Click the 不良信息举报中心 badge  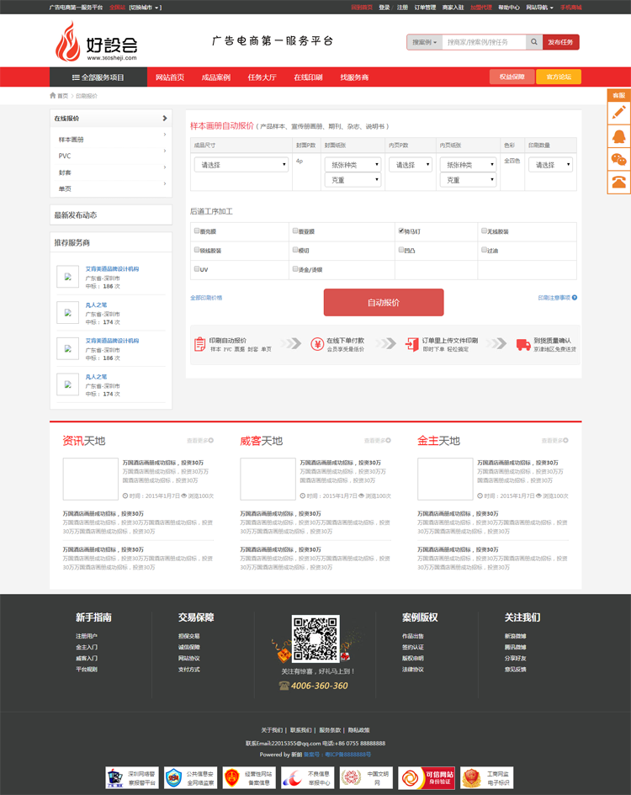click(307, 778)
